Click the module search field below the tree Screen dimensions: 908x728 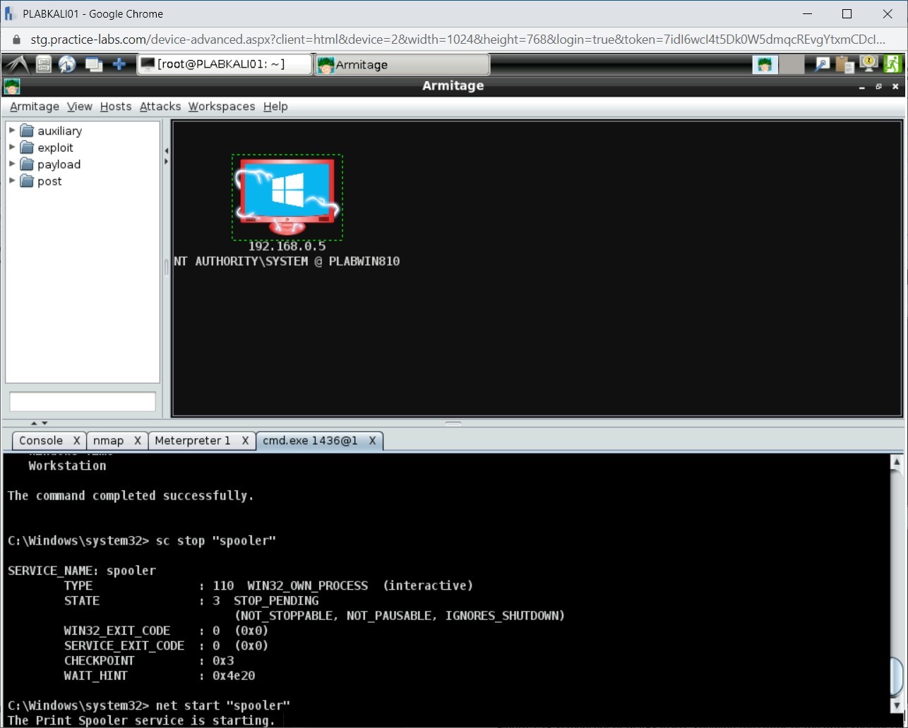pos(82,401)
